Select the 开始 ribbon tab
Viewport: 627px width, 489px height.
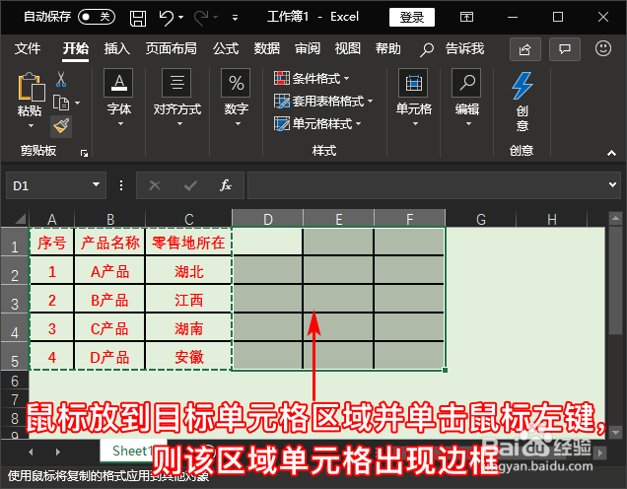(x=76, y=48)
